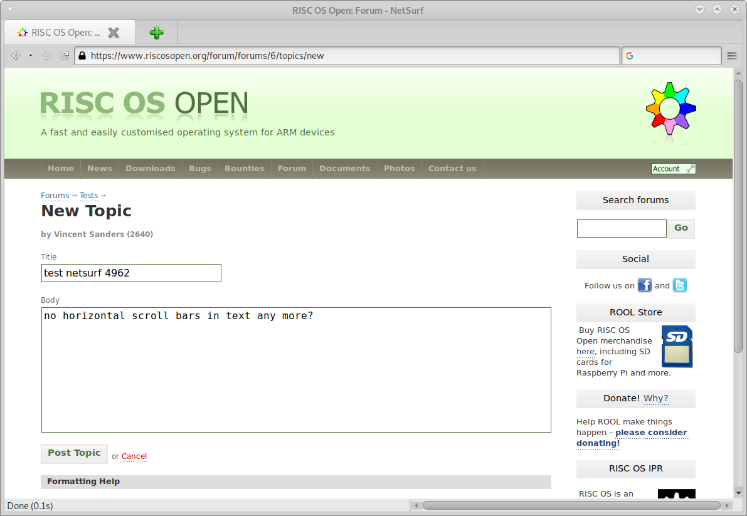
Task: Open the NetSurf hamburger menu icon
Action: (731, 56)
